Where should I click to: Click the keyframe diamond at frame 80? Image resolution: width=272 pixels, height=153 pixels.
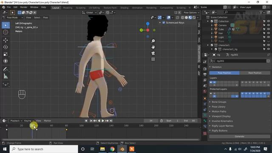coord(66,130)
